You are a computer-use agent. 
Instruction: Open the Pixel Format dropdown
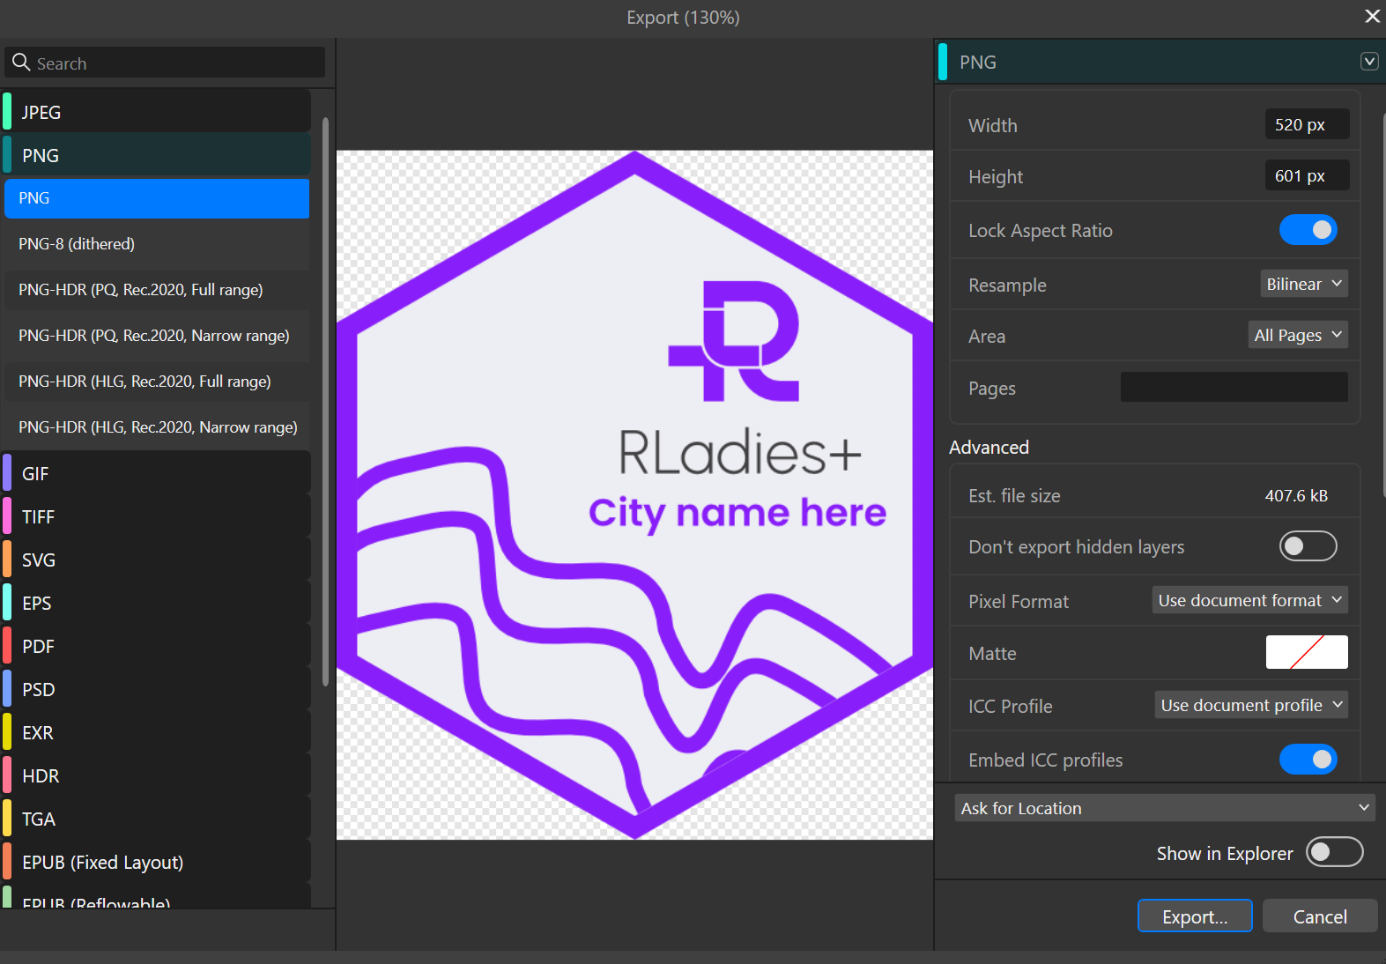pyautogui.click(x=1250, y=600)
